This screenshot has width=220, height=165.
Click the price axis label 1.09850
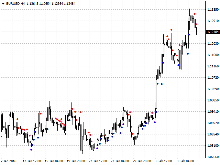pyautogui.click(x=213, y=100)
